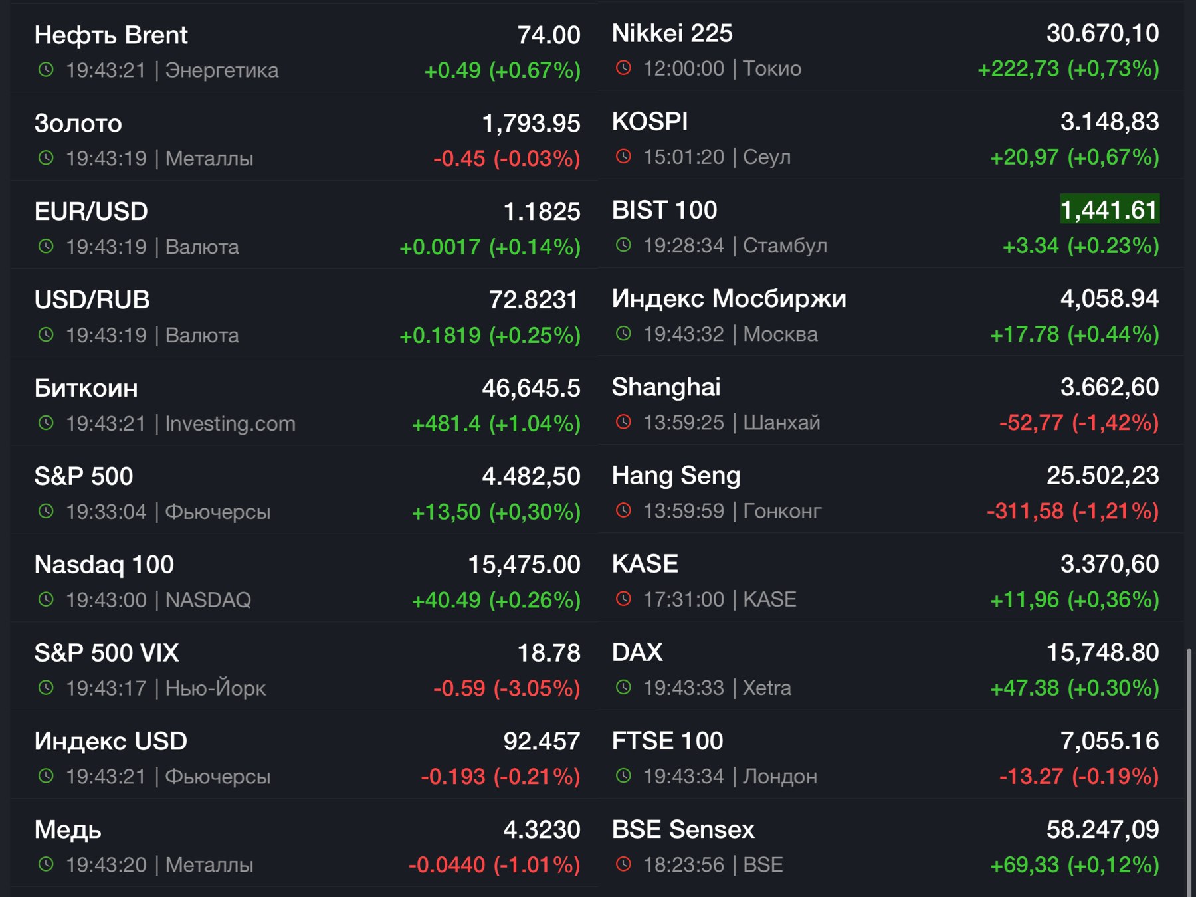The width and height of the screenshot is (1196, 897).
Task: Click the clock icon in the S&P 500 VIX row
Action: (46, 688)
